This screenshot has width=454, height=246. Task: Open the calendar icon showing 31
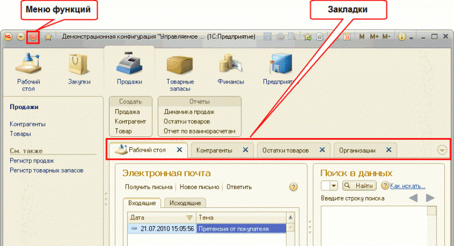pos(347,37)
